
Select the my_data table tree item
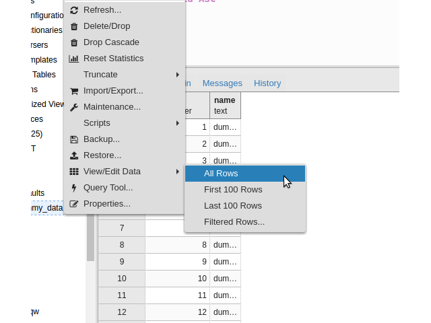(x=47, y=208)
